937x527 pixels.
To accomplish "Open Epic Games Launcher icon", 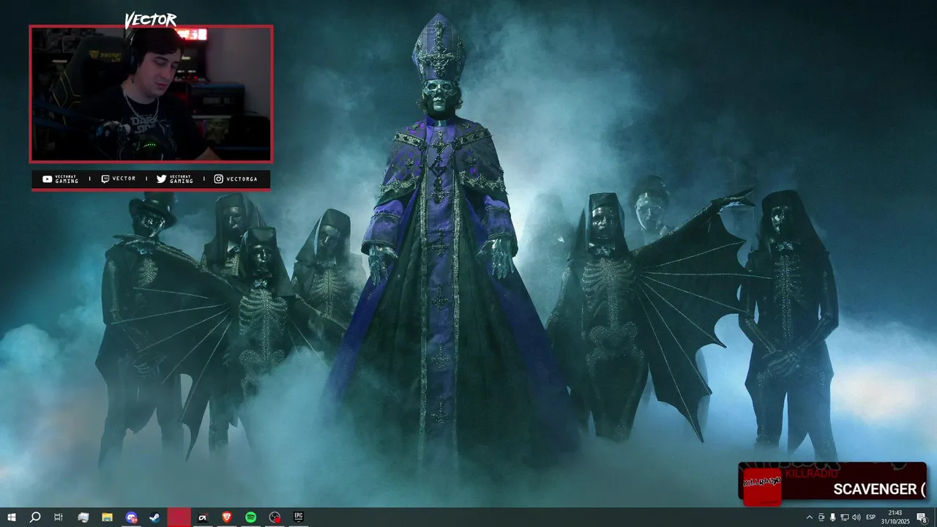I will point(299,517).
